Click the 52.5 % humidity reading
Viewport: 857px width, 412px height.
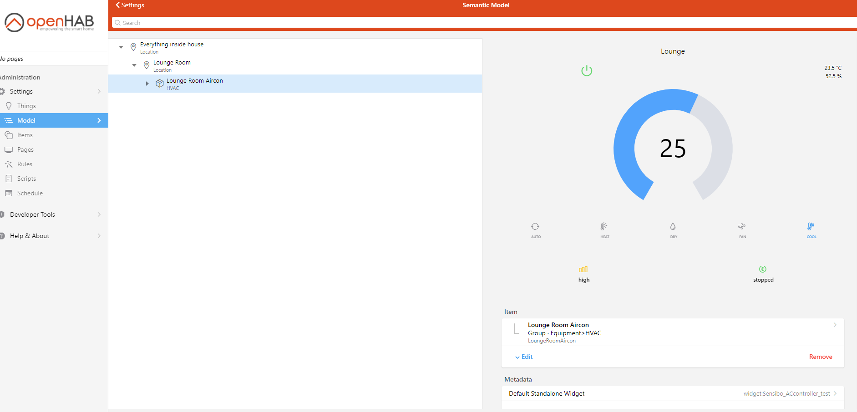point(833,76)
